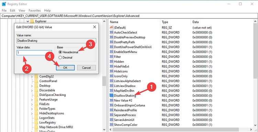Open the Favorites menu
This screenshot has width=258, height=132.
pos(34,10)
